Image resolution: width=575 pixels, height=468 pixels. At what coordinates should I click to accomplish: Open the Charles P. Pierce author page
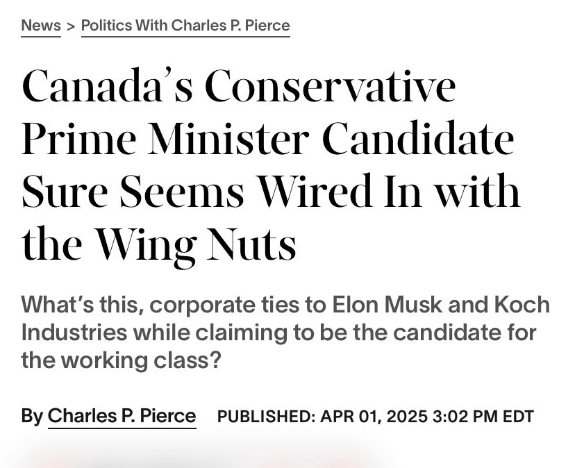tap(122, 417)
